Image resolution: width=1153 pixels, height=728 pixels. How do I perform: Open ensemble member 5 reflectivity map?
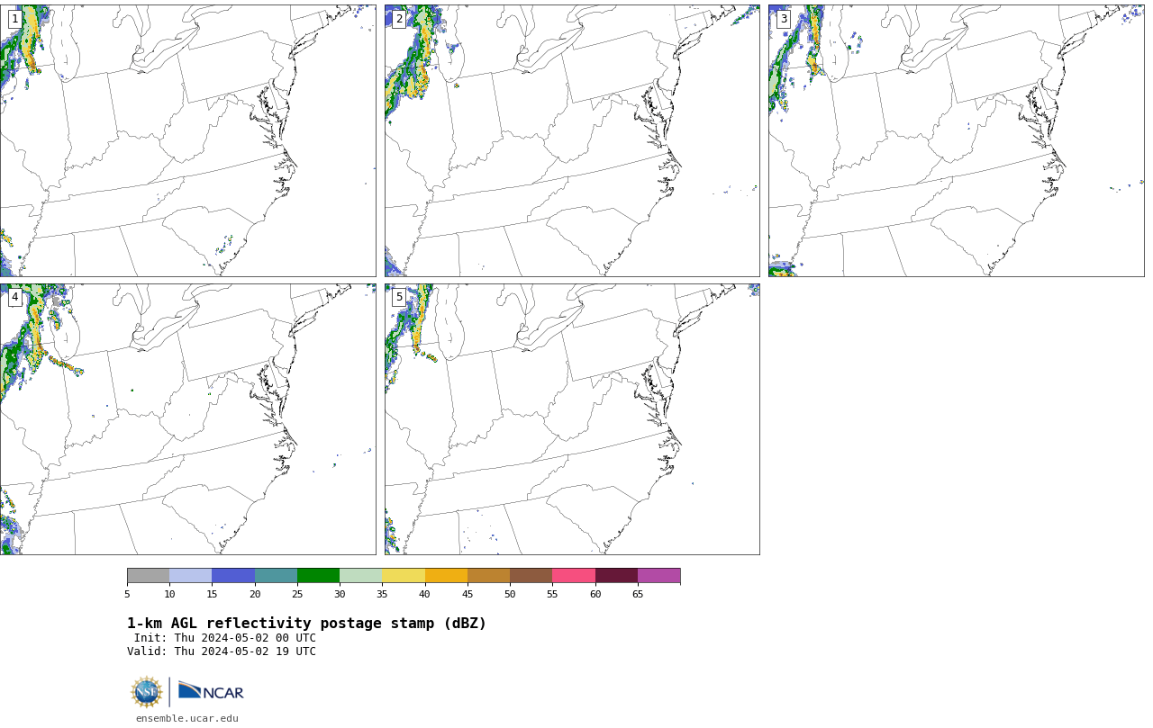click(572, 419)
